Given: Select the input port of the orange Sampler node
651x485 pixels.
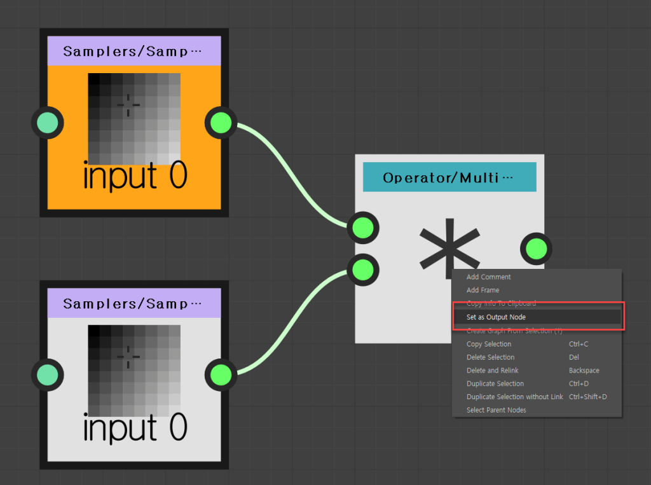Looking at the screenshot, I should pyautogui.click(x=47, y=123).
